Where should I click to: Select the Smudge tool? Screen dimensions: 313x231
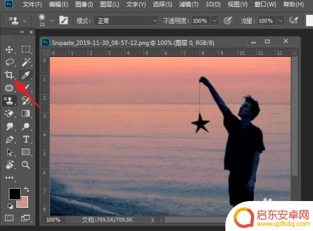pos(9,126)
